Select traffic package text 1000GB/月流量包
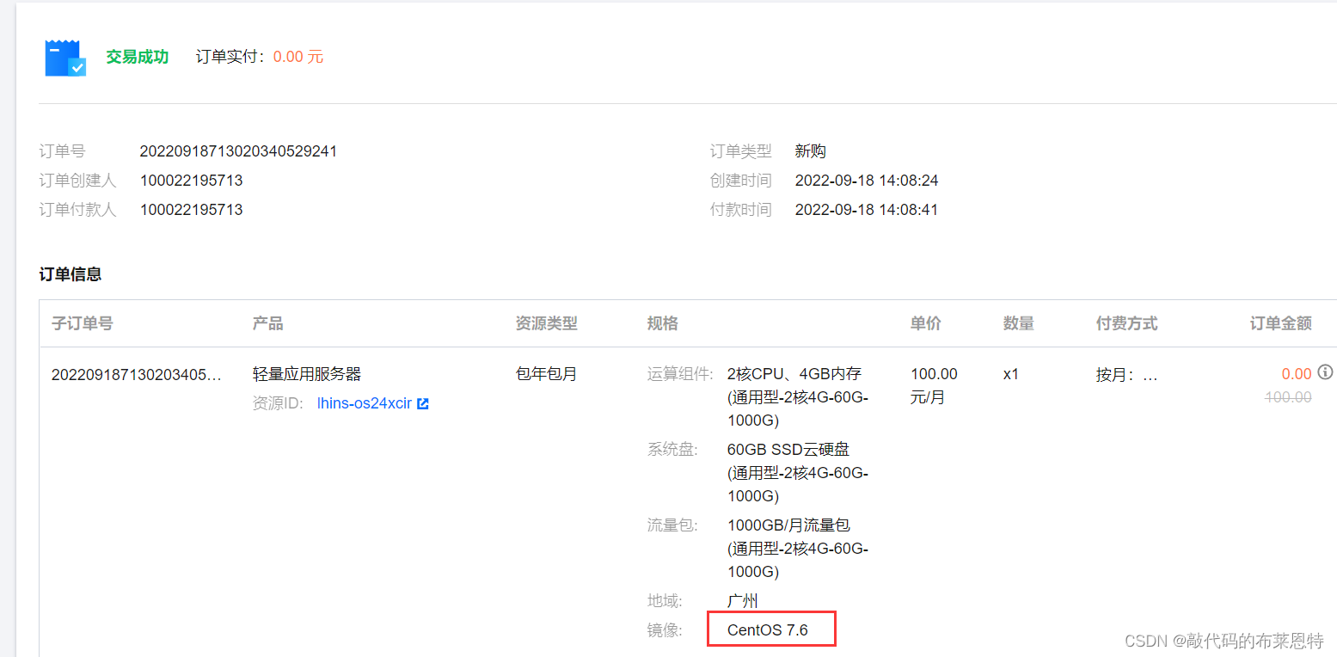1337x657 pixels. pyautogui.click(x=788, y=525)
